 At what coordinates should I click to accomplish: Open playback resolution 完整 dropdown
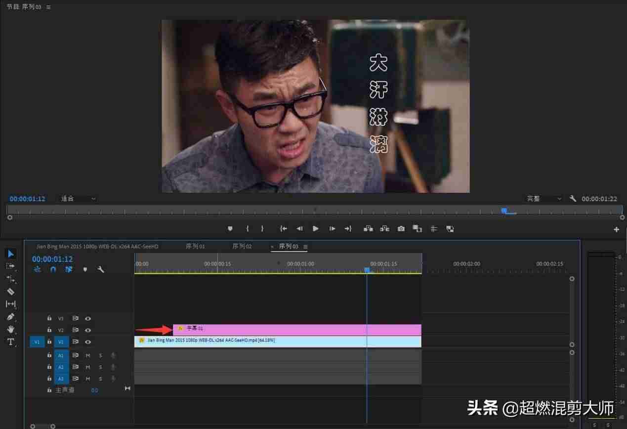(543, 199)
